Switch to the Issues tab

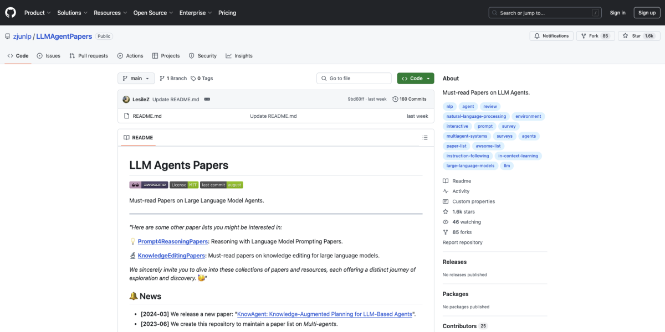pos(49,56)
